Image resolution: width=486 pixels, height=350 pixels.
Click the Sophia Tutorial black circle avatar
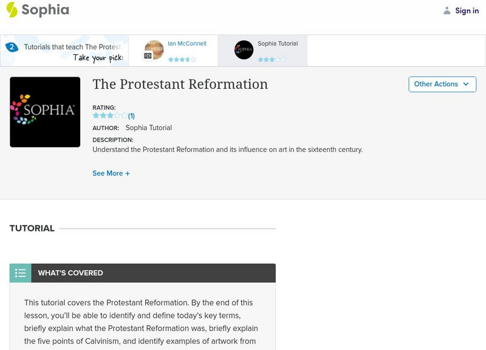pyautogui.click(x=244, y=49)
